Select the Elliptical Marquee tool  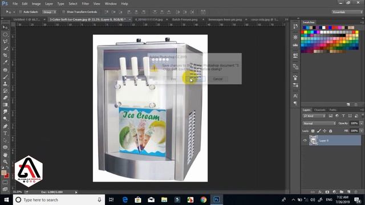point(5,35)
